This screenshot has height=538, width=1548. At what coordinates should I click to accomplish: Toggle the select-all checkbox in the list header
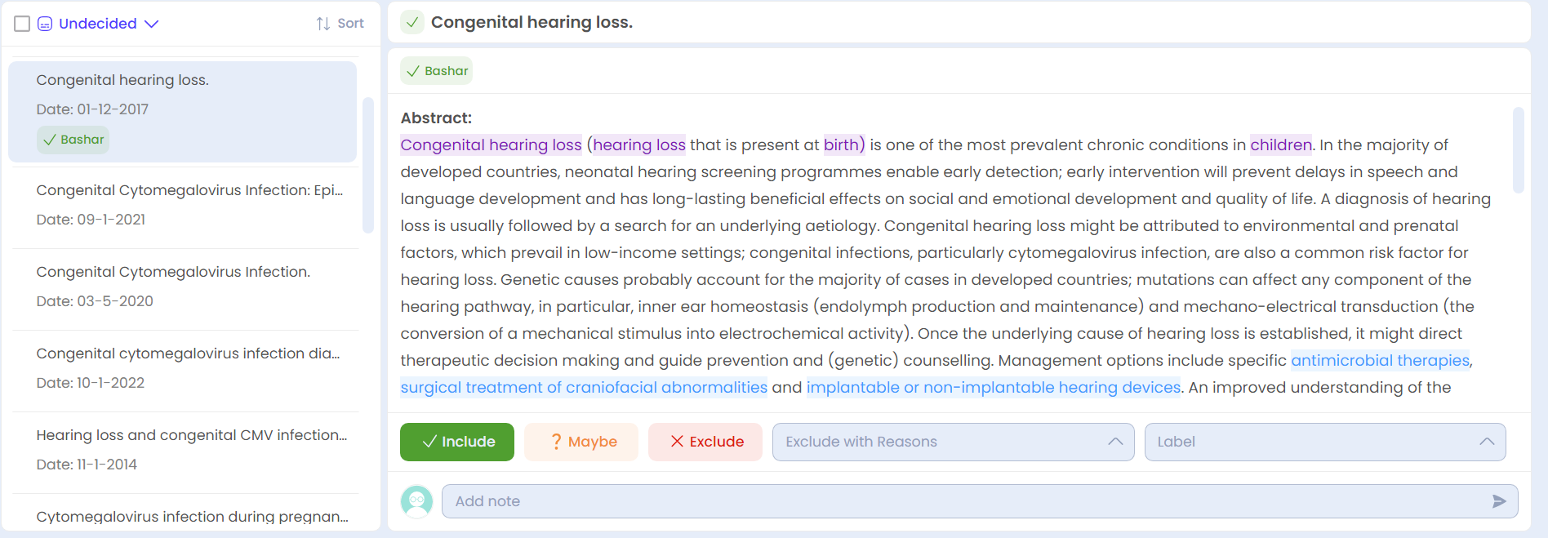click(22, 24)
